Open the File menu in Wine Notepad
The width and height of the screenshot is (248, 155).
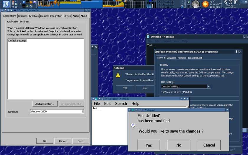(97, 104)
